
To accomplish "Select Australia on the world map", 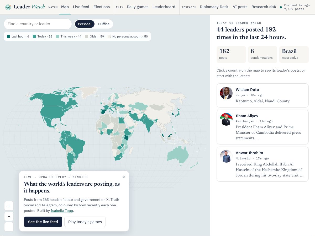I will [x=178, y=155].
